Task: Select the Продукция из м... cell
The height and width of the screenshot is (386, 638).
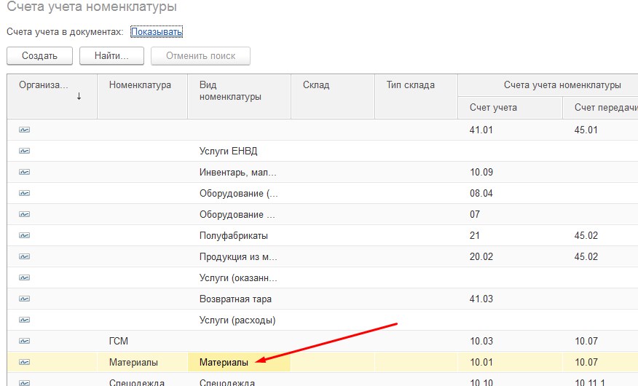Action: click(x=239, y=256)
